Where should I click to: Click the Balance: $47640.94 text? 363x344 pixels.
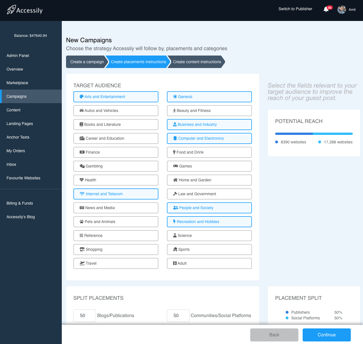31,36
